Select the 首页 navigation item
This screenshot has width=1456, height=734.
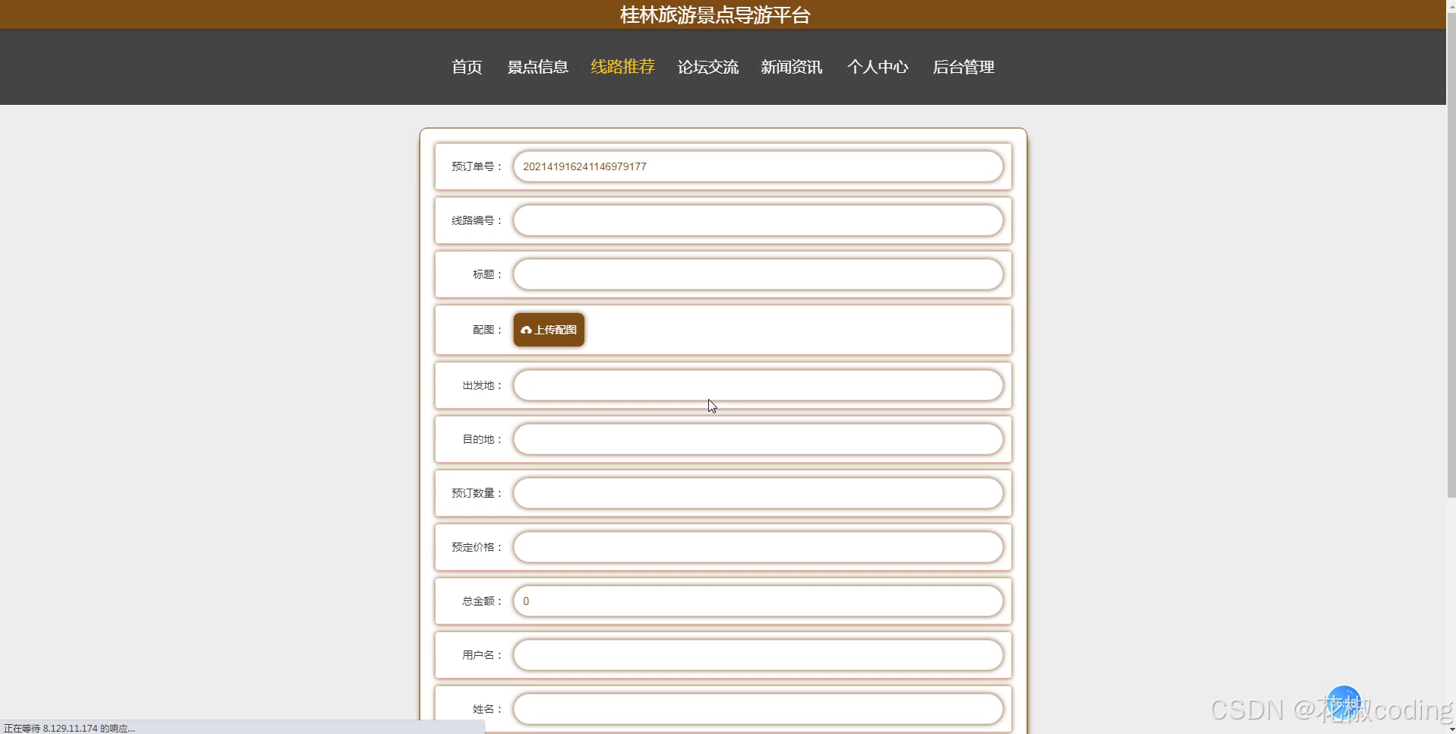pos(467,67)
